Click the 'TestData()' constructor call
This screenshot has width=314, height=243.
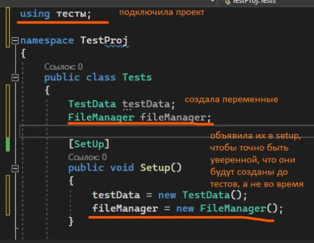pyautogui.click(x=212, y=195)
